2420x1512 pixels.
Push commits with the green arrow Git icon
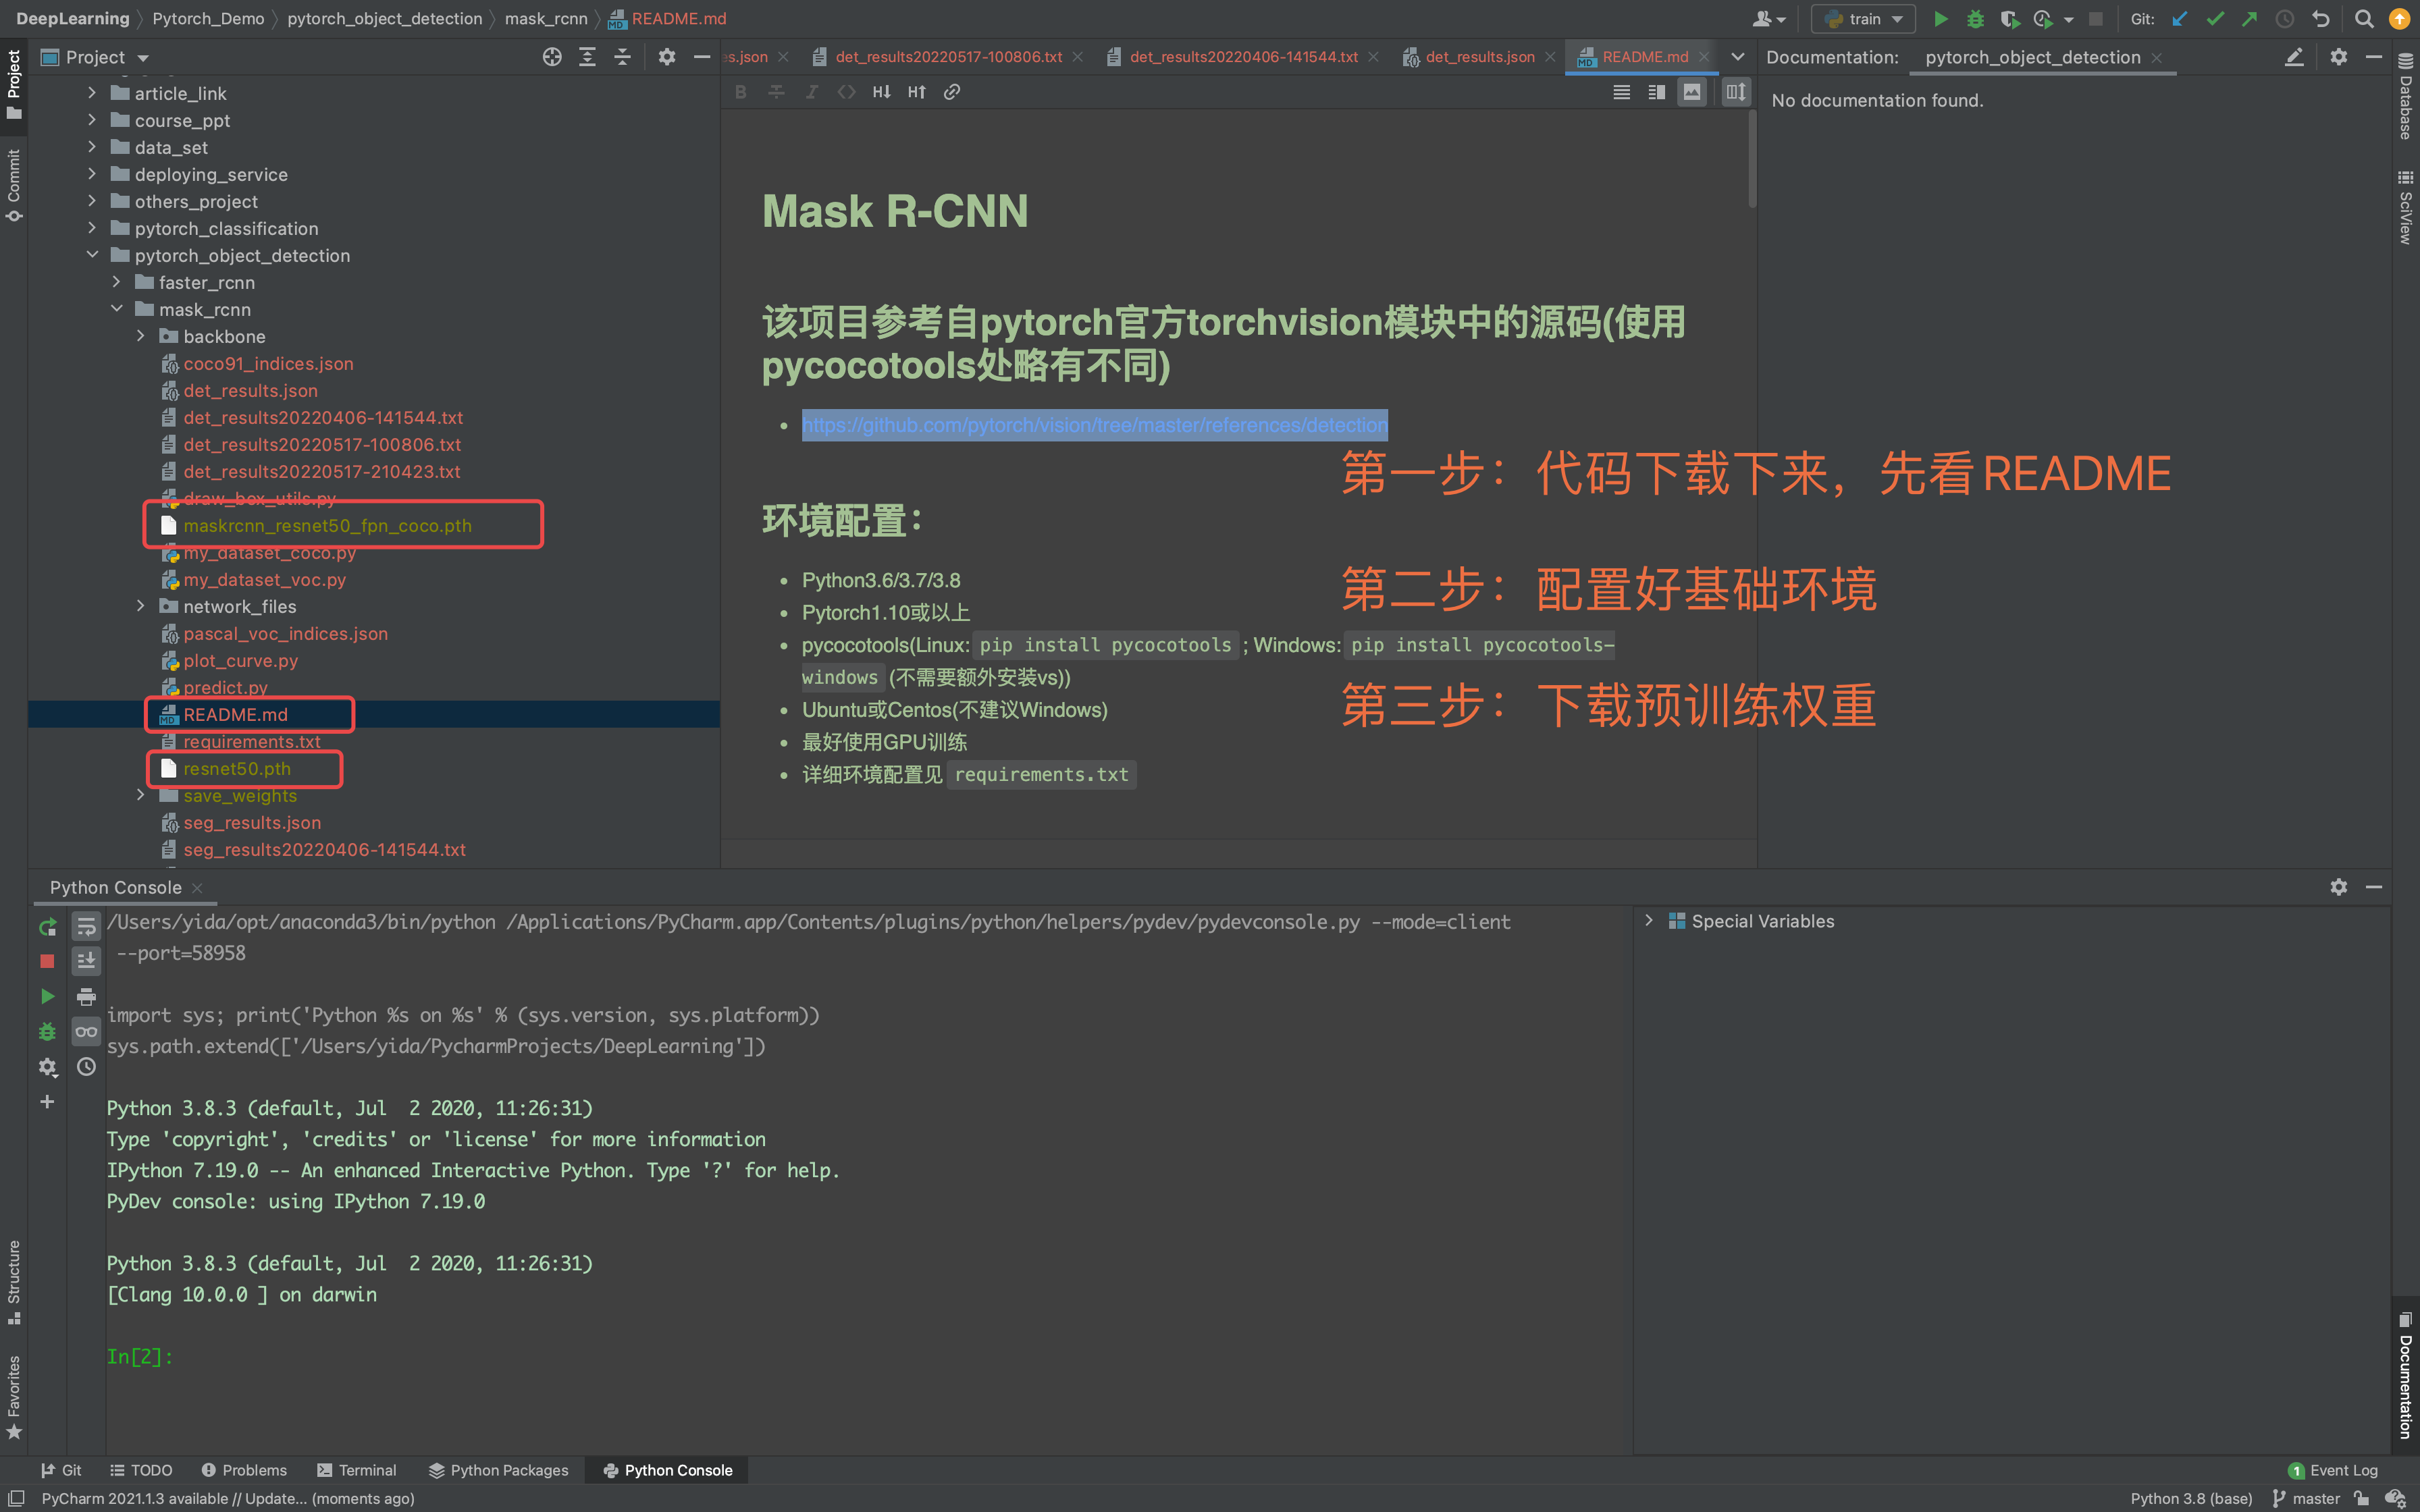click(x=2250, y=18)
